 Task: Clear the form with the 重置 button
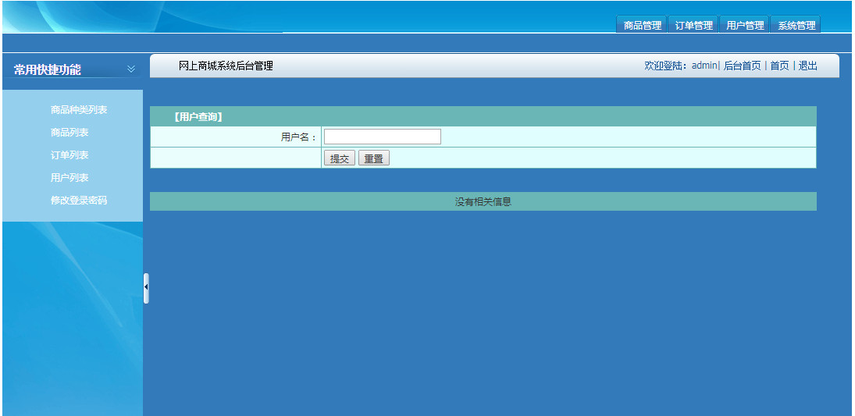pos(374,158)
